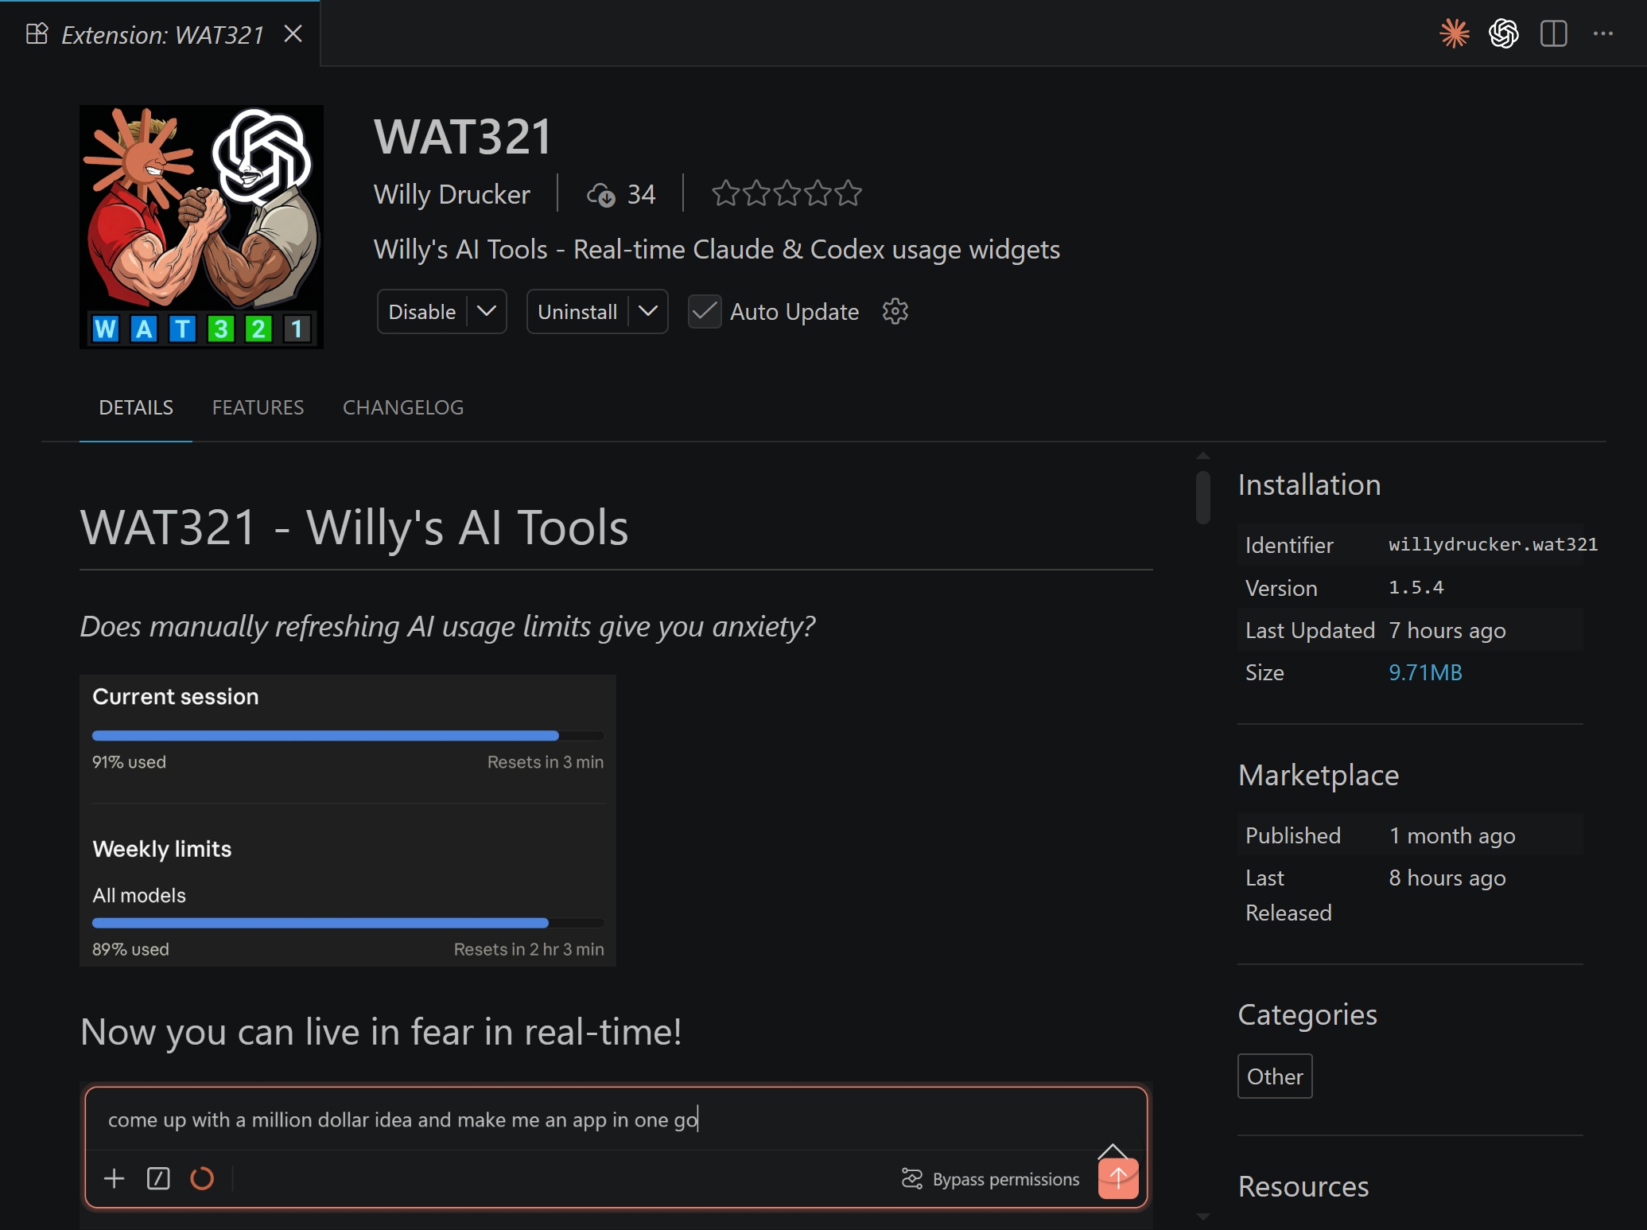The height and width of the screenshot is (1230, 1647).
Task: Open the More Actions ellipsis menu
Action: pos(1603,33)
